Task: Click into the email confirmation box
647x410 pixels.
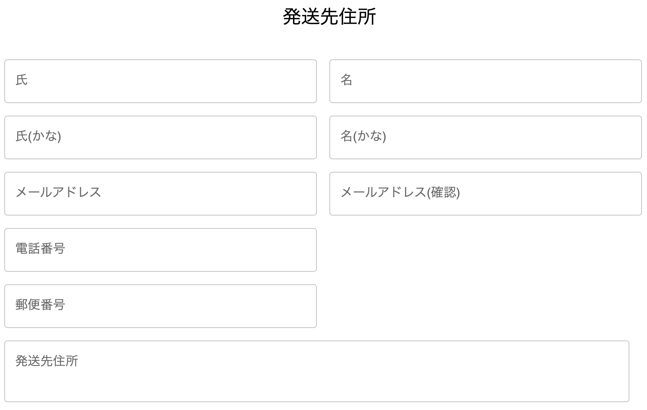Action: point(485,194)
